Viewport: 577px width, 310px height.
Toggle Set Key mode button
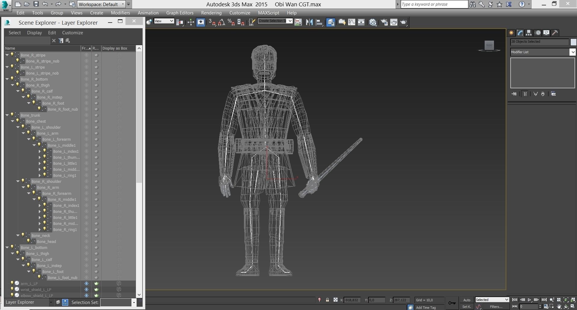click(467, 307)
